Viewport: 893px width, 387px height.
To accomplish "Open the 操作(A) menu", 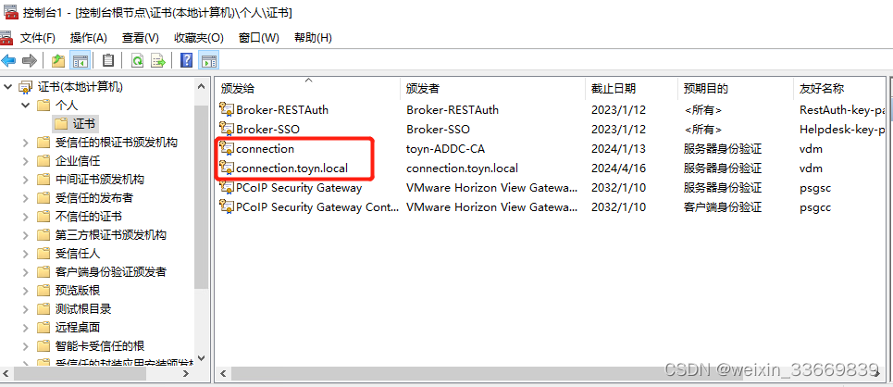I will 88,38.
